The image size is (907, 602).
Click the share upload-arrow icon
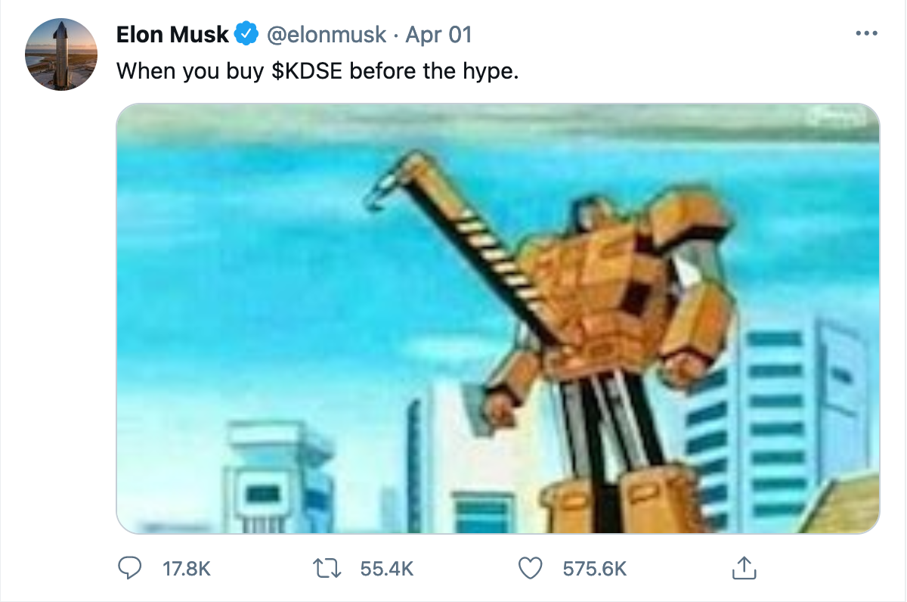743,568
